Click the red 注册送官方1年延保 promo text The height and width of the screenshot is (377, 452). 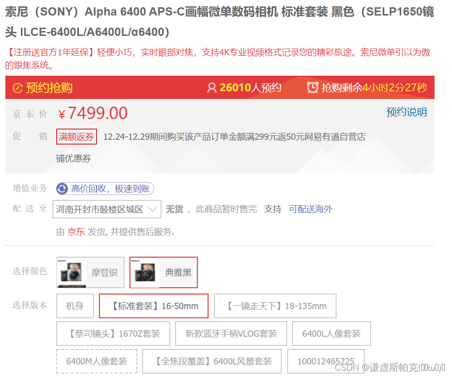click(218, 59)
